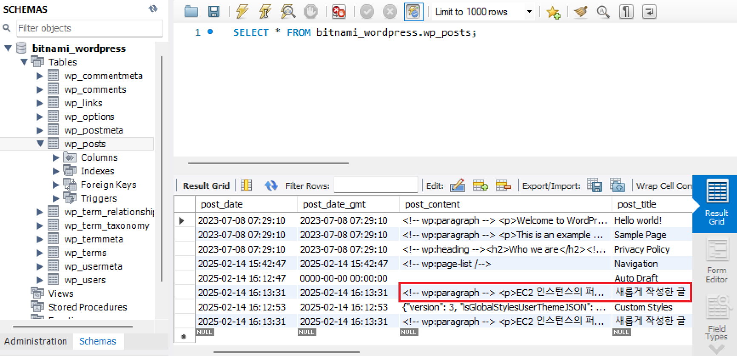Sort by post_date column header

(246, 204)
